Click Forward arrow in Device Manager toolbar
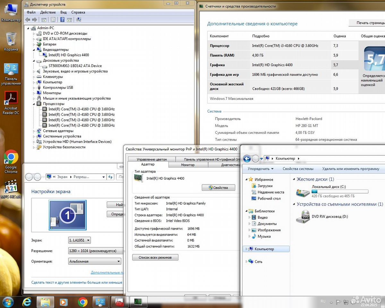385x308 pixels. pos(35,20)
